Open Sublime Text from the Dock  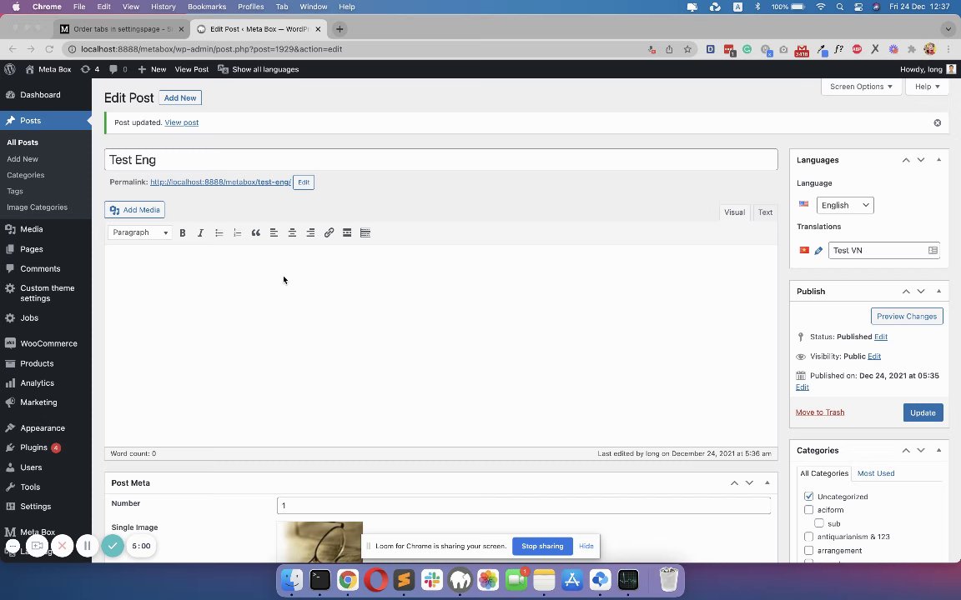(404, 579)
